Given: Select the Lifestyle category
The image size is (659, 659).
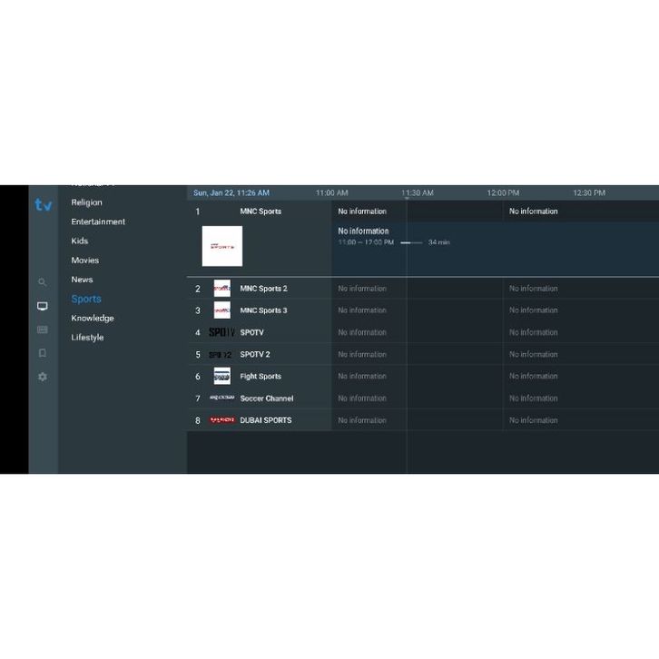Looking at the screenshot, I should pos(87,338).
